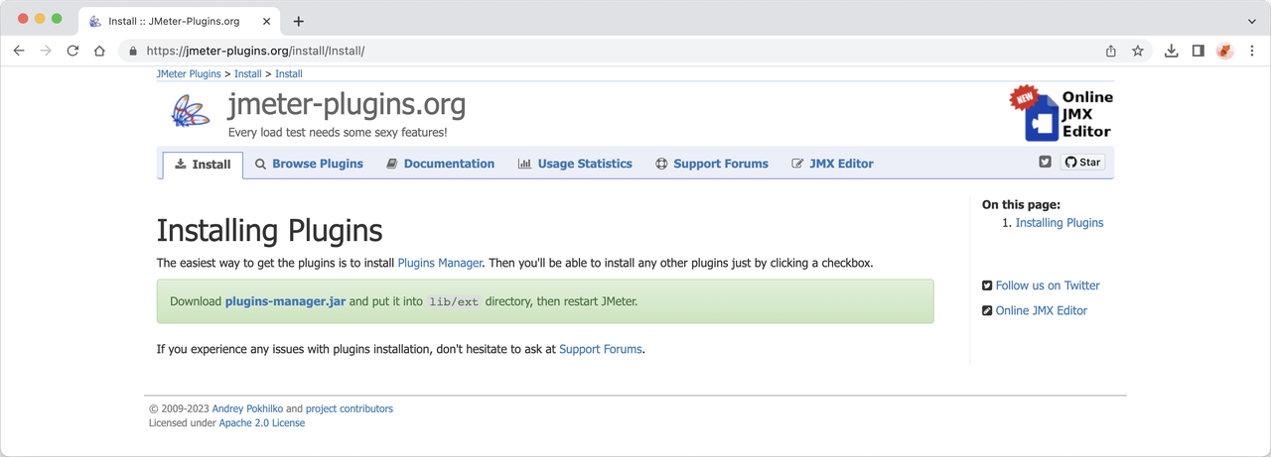Expand the tab search chevron
Image resolution: width=1271 pixels, height=457 pixels.
[1251, 21]
